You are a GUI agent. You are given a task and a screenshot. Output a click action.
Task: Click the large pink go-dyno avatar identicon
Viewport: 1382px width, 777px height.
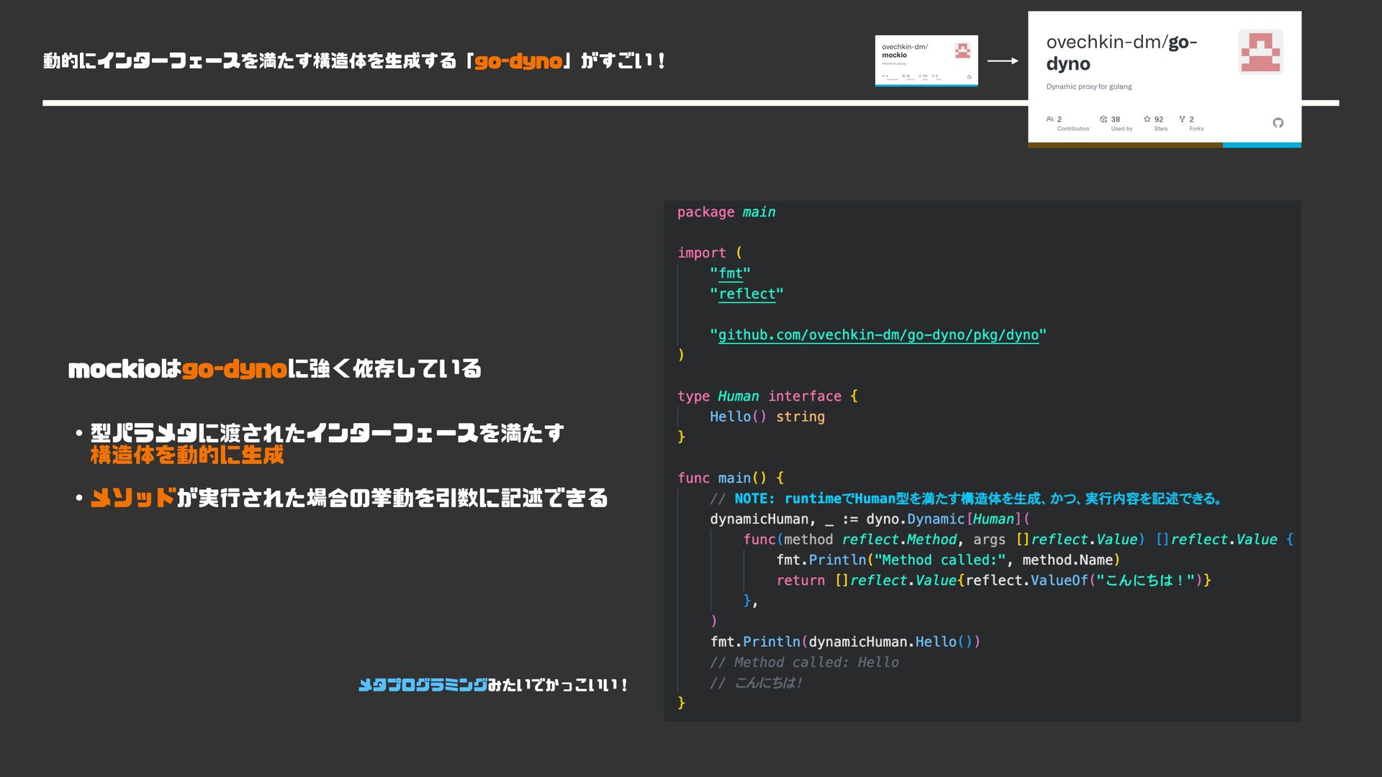(1260, 52)
